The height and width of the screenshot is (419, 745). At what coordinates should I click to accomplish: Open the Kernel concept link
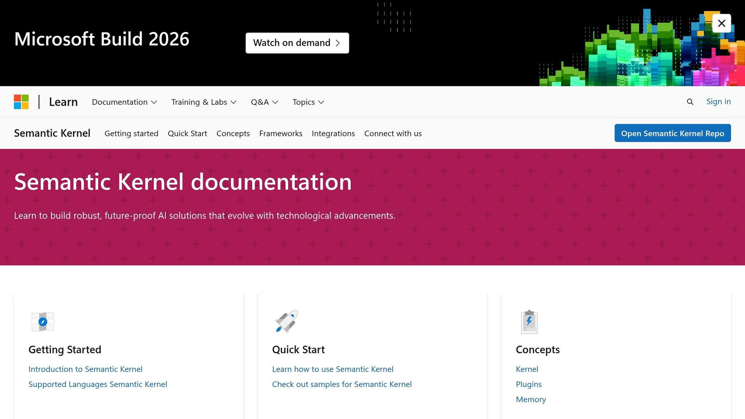(527, 369)
